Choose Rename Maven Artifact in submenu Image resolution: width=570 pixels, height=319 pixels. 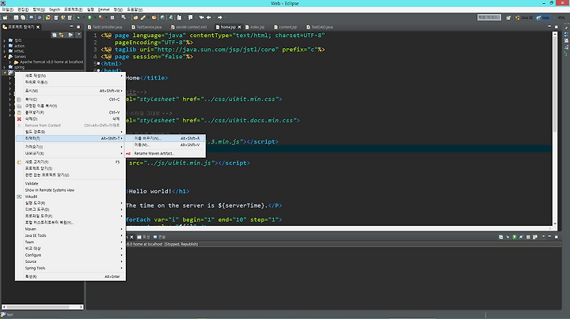click(165, 153)
